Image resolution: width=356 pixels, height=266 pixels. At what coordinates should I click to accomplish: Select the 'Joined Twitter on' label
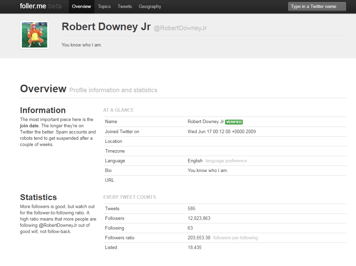122,131
